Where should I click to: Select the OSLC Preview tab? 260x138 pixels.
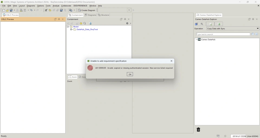point(11,15)
